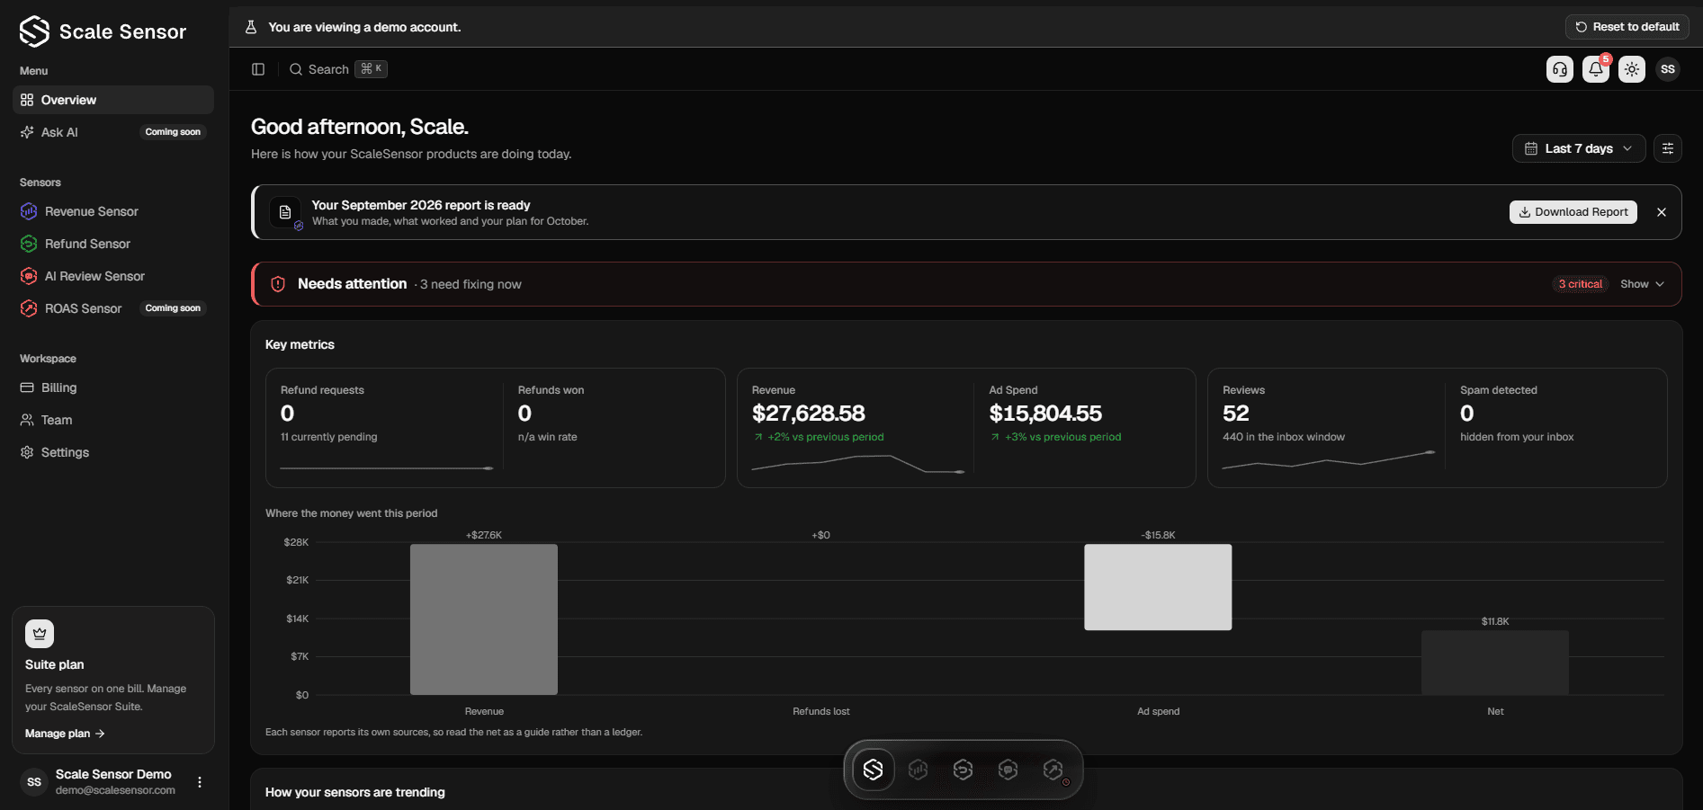The height and width of the screenshot is (810, 1703).
Task: Dismiss the September report banner
Action: pyautogui.click(x=1662, y=212)
